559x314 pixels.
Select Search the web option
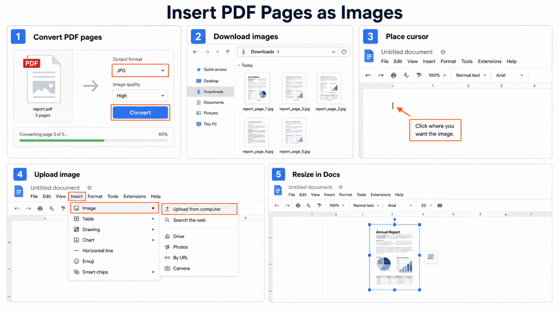click(x=199, y=220)
